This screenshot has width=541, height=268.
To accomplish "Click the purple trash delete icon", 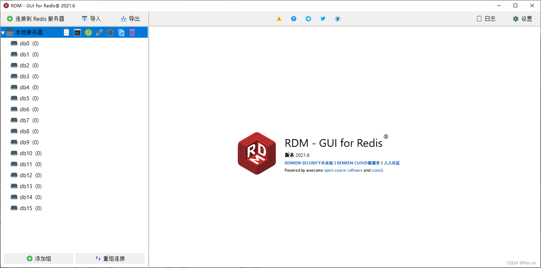I will pos(132,33).
